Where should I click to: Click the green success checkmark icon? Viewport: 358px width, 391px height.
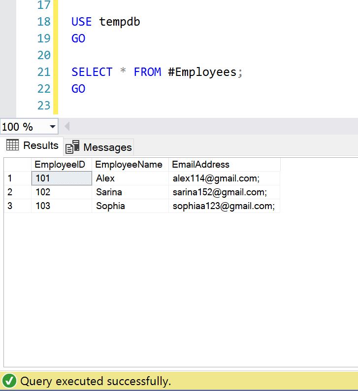pos(9,381)
